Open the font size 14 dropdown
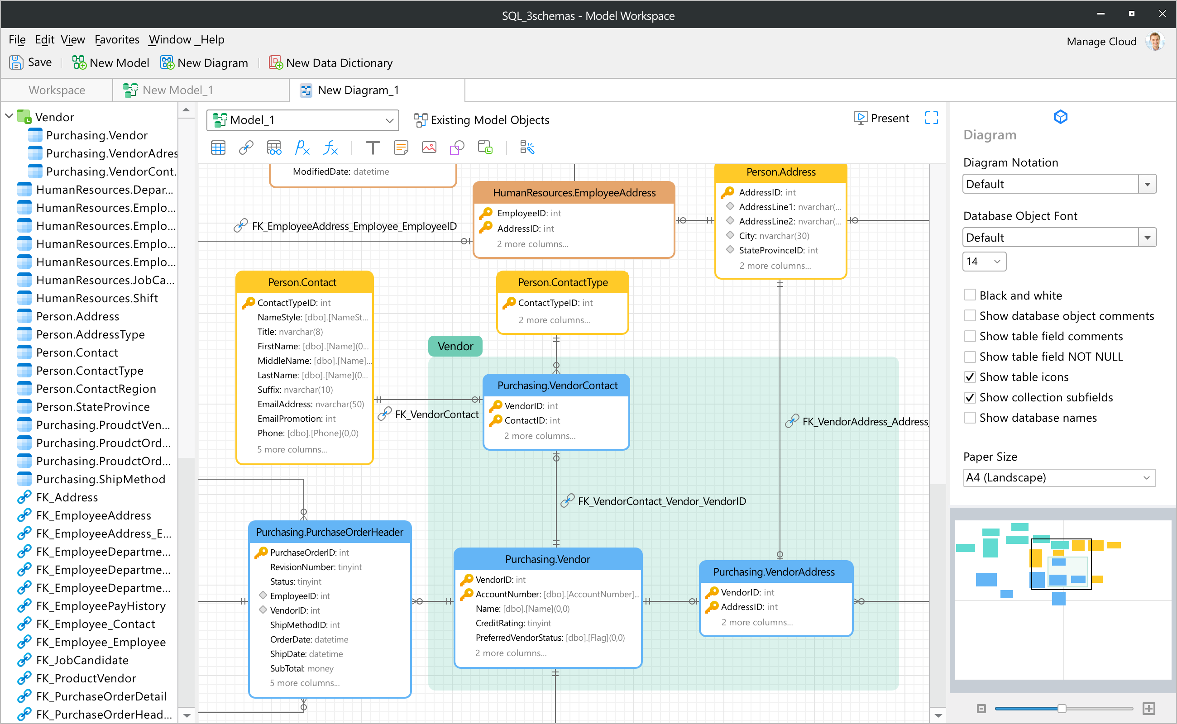 [x=984, y=262]
